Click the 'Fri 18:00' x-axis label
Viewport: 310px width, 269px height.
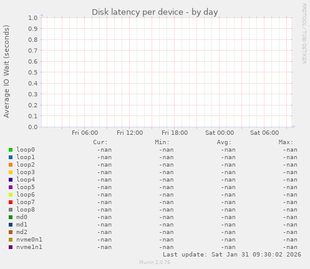[175, 133]
